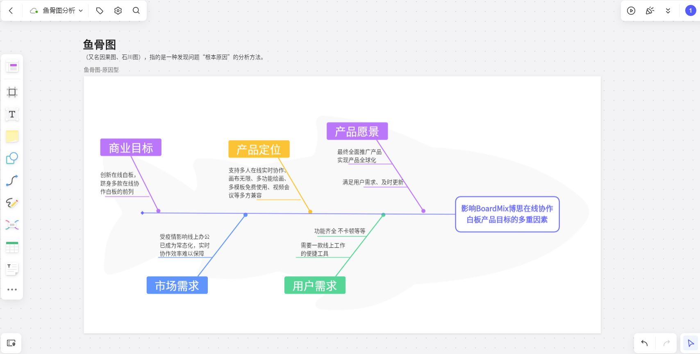This screenshot has width=700, height=354.
Task: Open settings hexagon icon in top bar
Action: (x=118, y=11)
